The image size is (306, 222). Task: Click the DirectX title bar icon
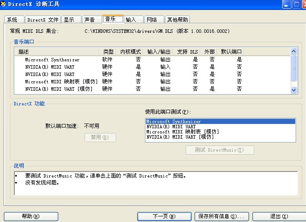click(3, 4)
